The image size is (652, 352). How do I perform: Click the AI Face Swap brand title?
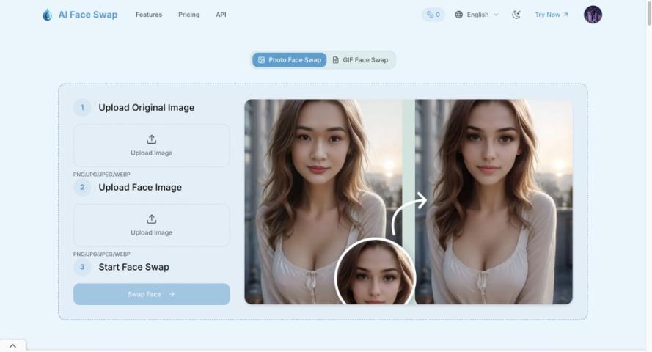click(x=88, y=15)
